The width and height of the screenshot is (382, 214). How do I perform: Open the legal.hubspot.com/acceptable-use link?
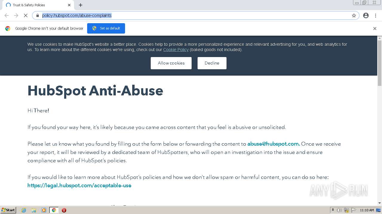(79, 185)
